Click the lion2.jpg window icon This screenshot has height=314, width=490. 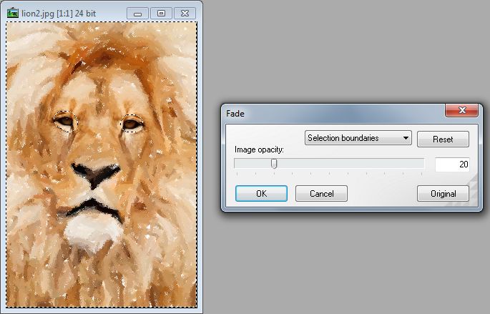click(x=11, y=13)
